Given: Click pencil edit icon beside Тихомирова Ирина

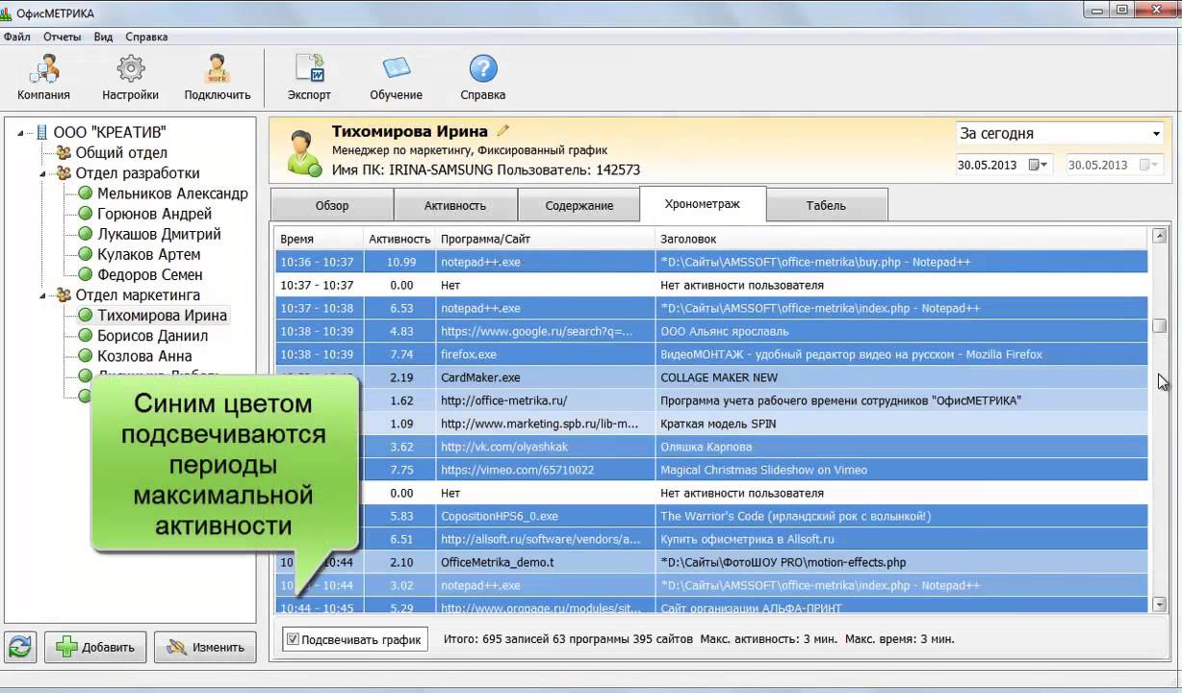Looking at the screenshot, I should (502, 131).
